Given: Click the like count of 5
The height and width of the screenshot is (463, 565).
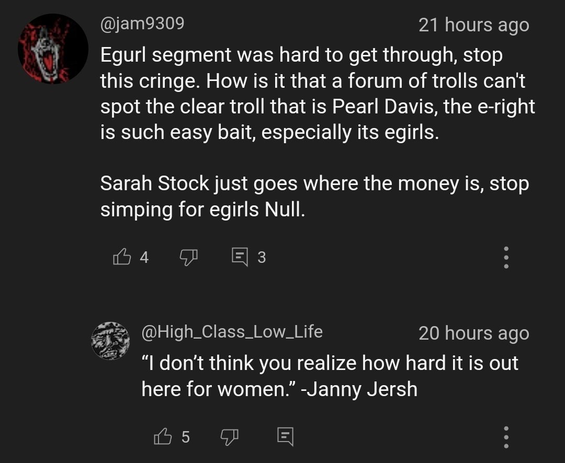Looking at the screenshot, I should point(185,437).
